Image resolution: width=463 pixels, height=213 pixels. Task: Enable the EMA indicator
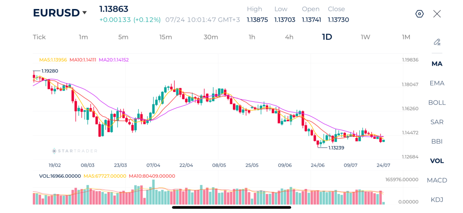pos(437,83)
